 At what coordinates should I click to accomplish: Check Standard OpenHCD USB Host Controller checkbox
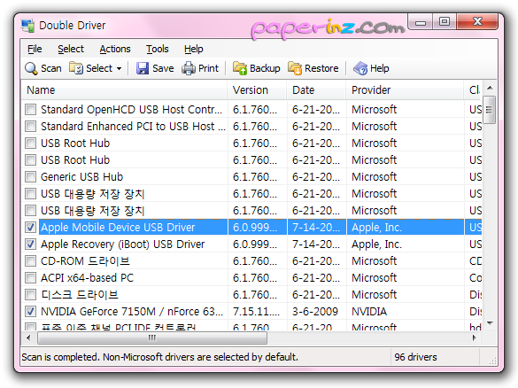30,109
